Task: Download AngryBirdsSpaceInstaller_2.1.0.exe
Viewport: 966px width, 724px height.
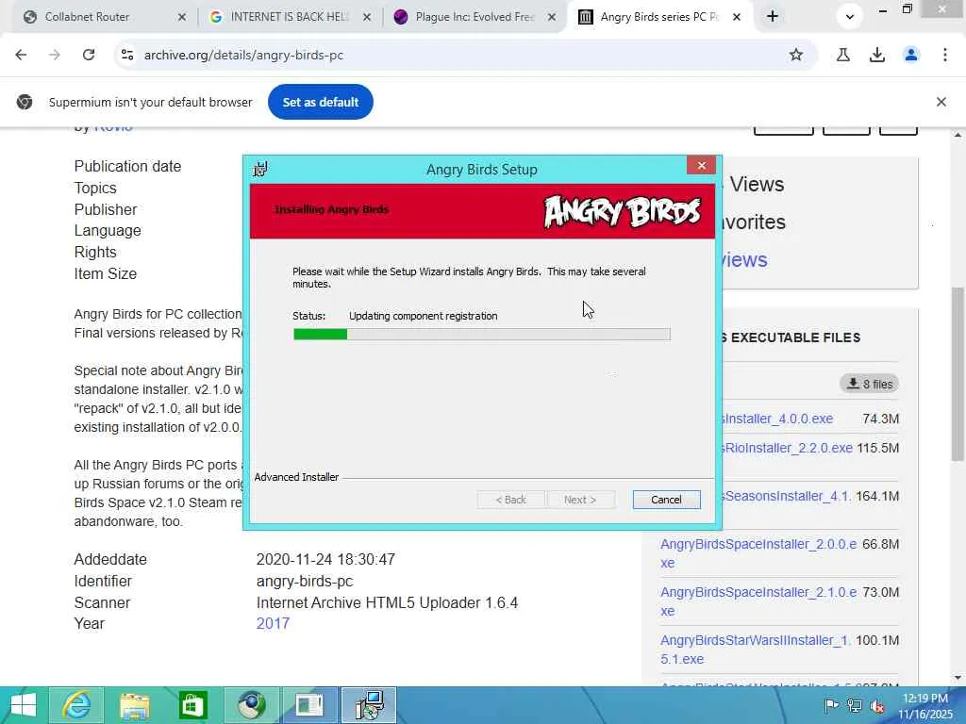Action: tap(758, 601)
